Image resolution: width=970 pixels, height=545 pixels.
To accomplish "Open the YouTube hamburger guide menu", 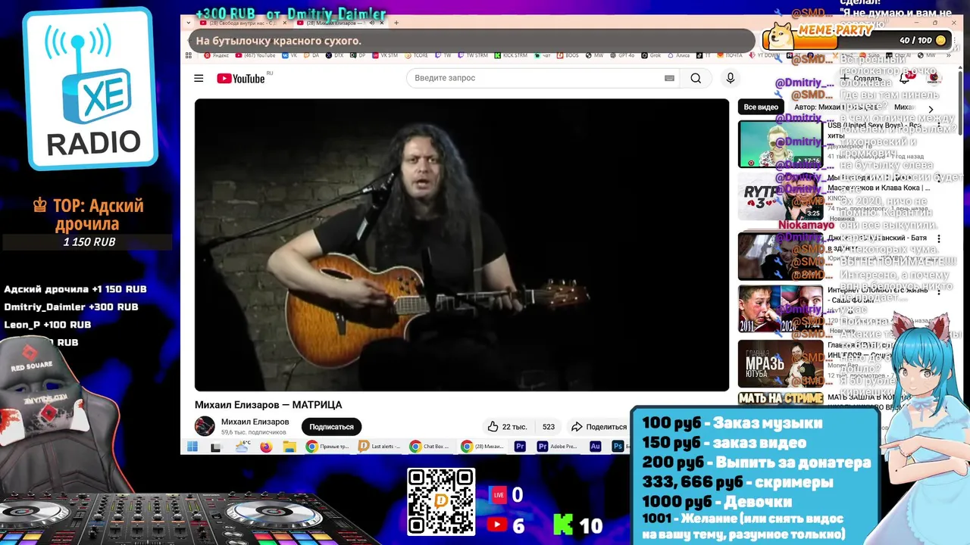I will 199,79.
